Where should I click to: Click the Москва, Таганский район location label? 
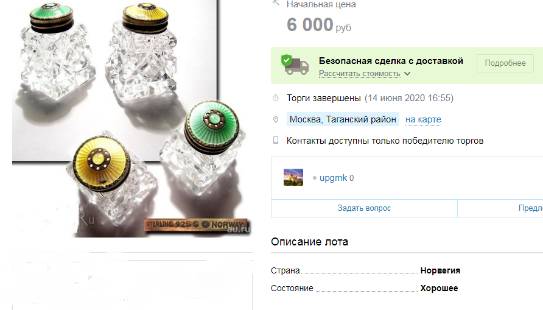pos(343,119)
